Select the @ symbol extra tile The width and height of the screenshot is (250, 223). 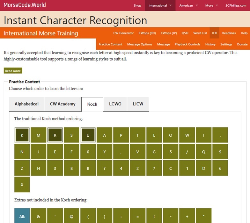[x=71, y=216]
